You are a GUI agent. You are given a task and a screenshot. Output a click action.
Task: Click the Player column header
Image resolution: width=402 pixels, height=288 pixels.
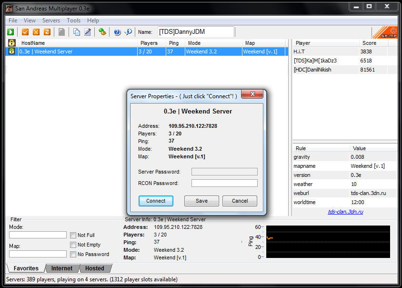tap(326, 43)
